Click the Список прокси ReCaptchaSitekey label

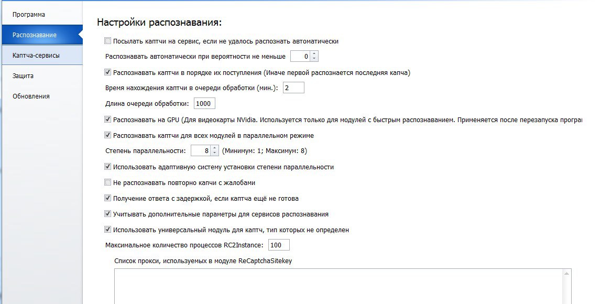tap(203, 260)
